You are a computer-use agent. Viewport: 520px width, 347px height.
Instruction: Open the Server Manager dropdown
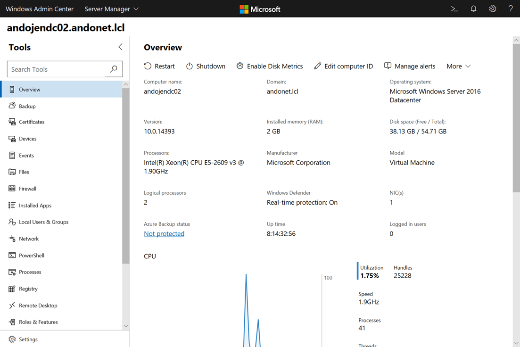click(x=111, y=9)
